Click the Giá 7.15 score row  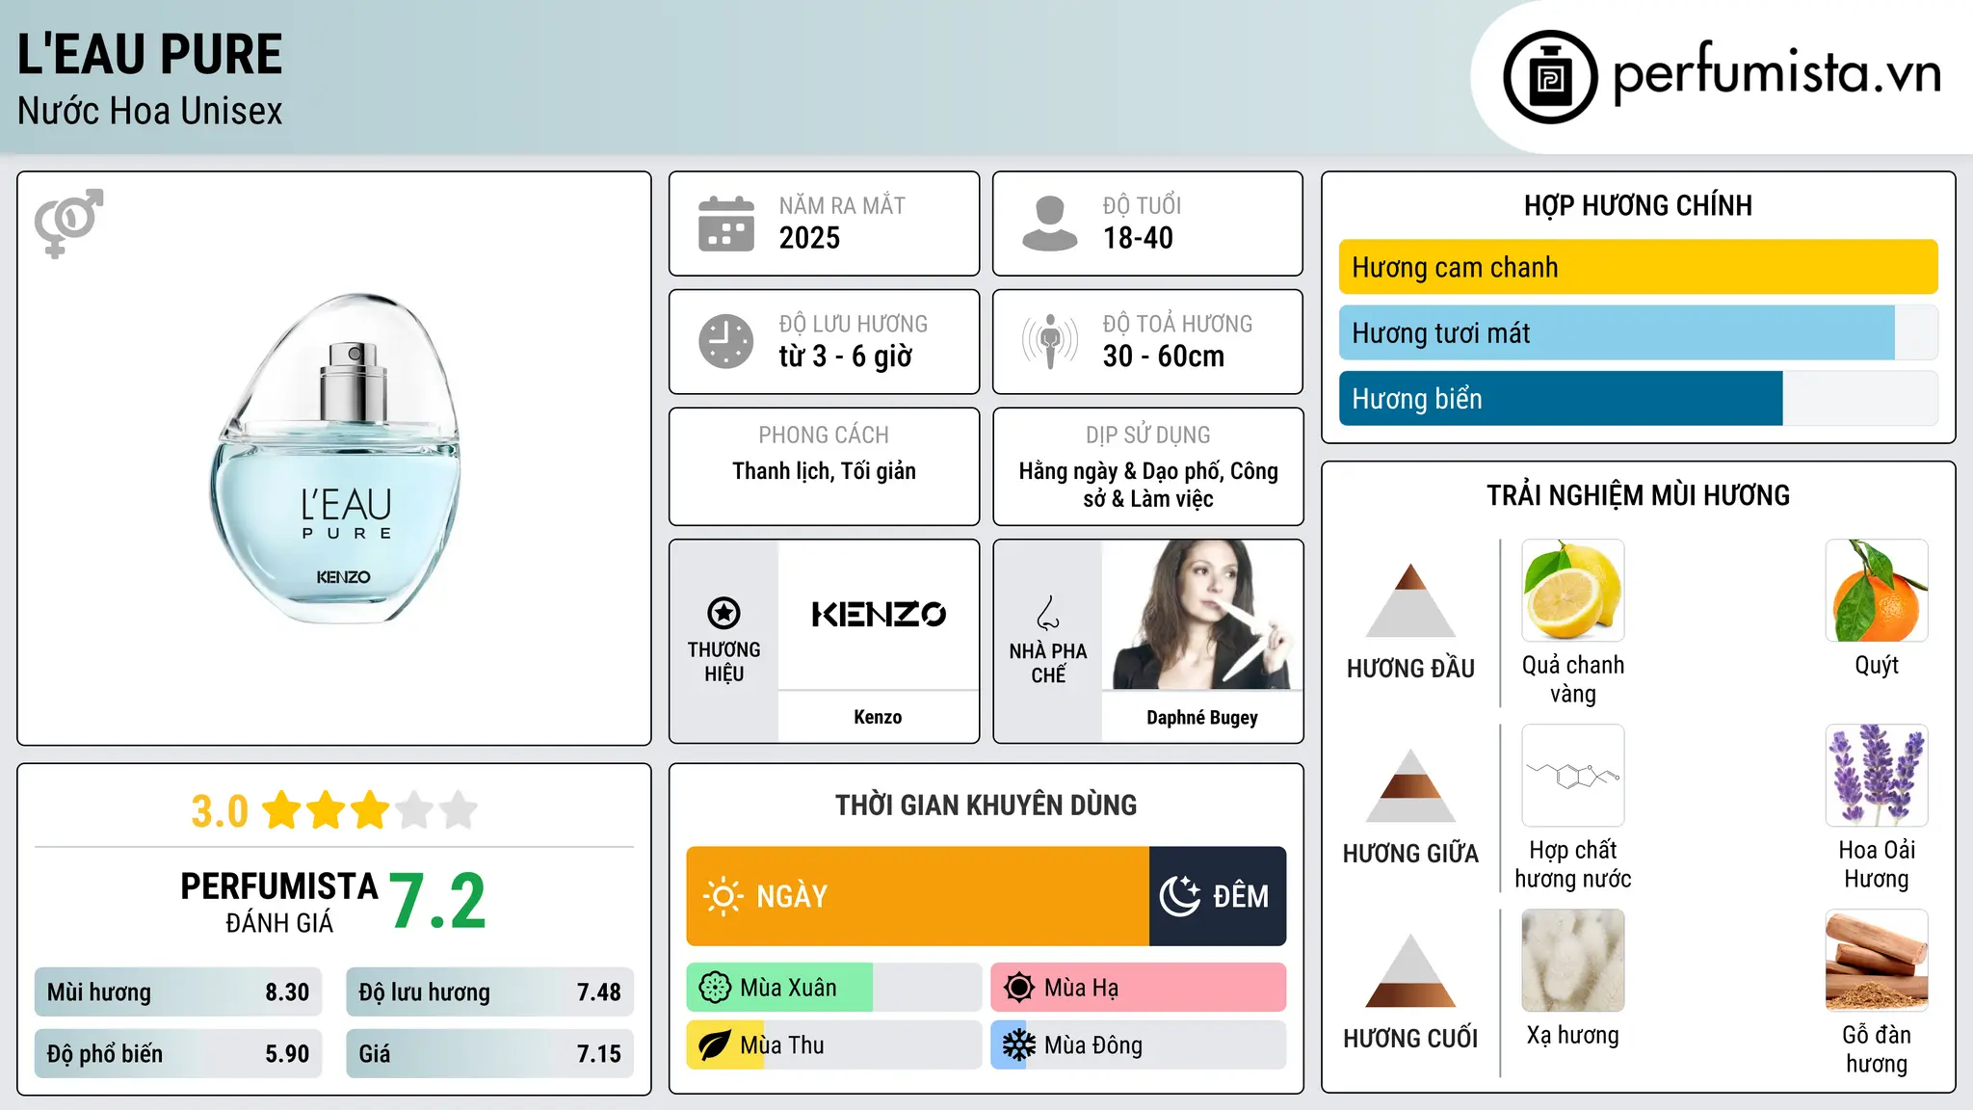[489, 1054]
